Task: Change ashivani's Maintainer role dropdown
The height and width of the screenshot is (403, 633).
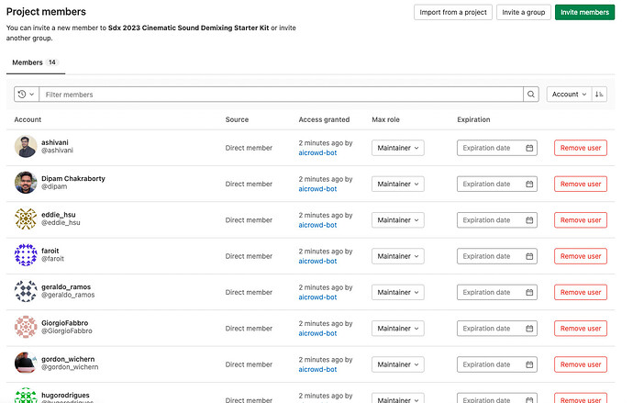Action: point(397,148)
